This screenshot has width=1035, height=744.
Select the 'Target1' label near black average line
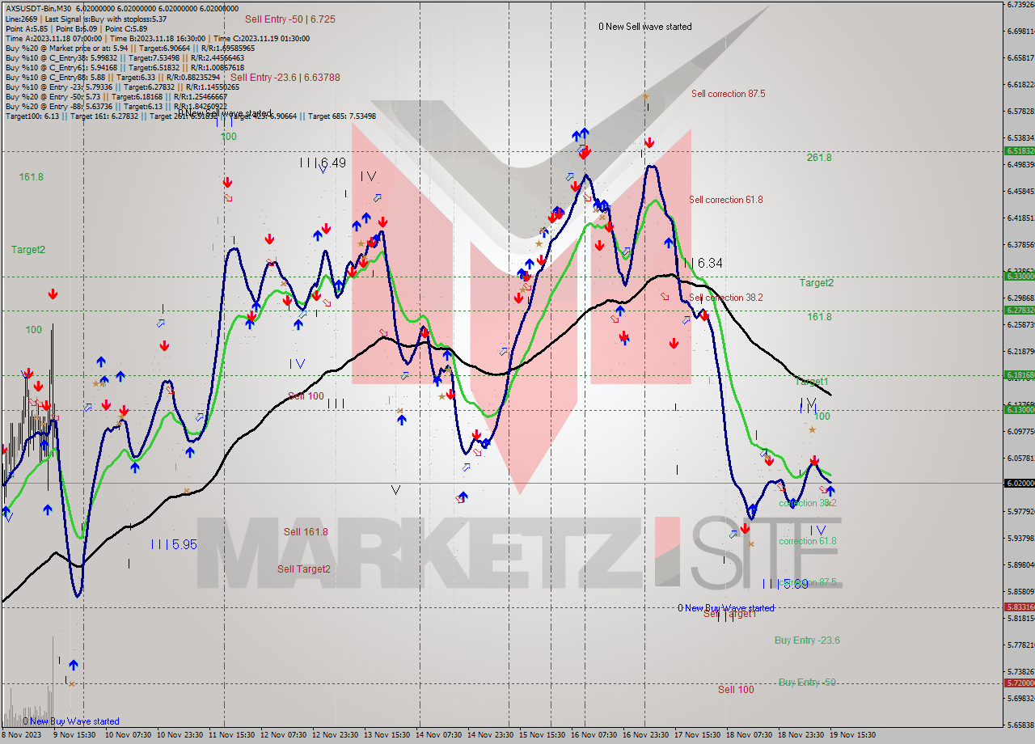tap(813, 381)
